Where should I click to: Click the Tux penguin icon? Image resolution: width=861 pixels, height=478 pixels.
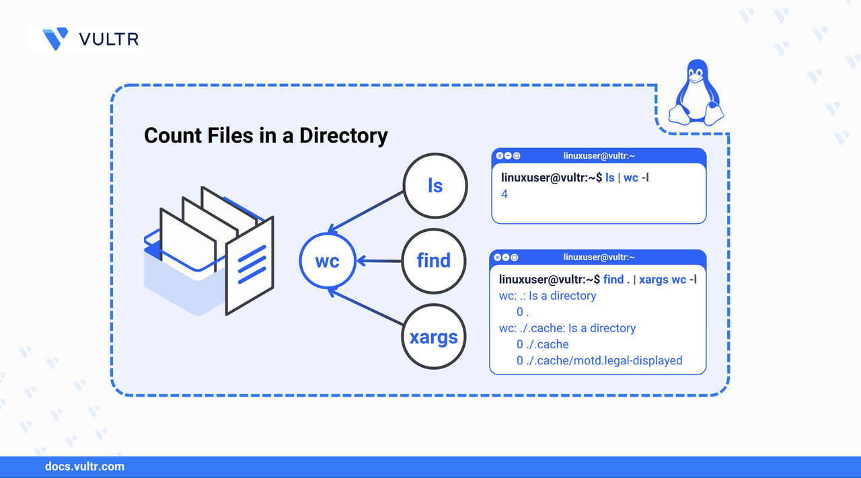[x=695, y=93]
